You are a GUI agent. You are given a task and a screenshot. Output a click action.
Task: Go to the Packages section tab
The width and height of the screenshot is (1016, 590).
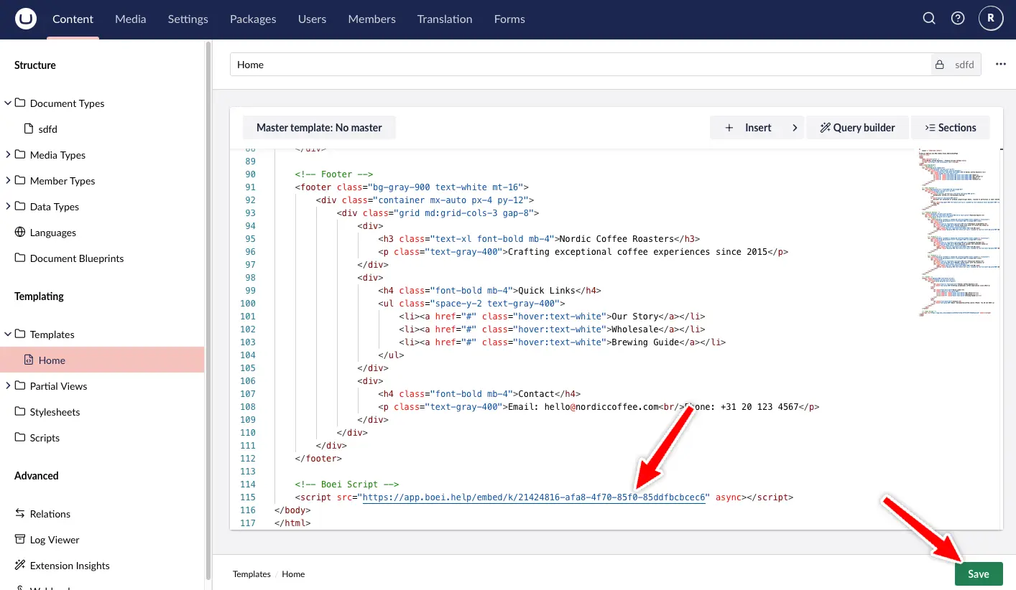(x=253, y=19)
